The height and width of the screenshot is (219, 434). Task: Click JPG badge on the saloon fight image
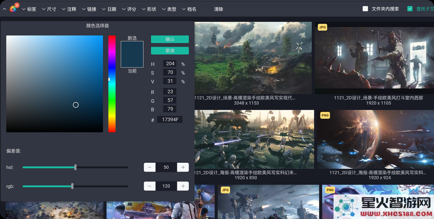point(322,27)
